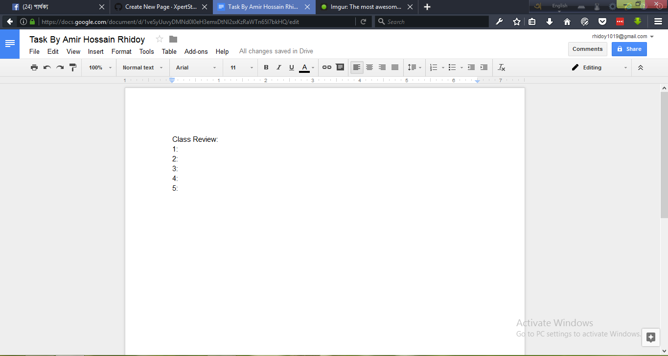The image size is (668, 356).
Task: Reload the page in the browser
Action: coord(363,22)
